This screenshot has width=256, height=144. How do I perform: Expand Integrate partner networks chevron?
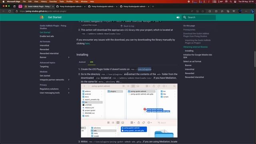point(69,80)
